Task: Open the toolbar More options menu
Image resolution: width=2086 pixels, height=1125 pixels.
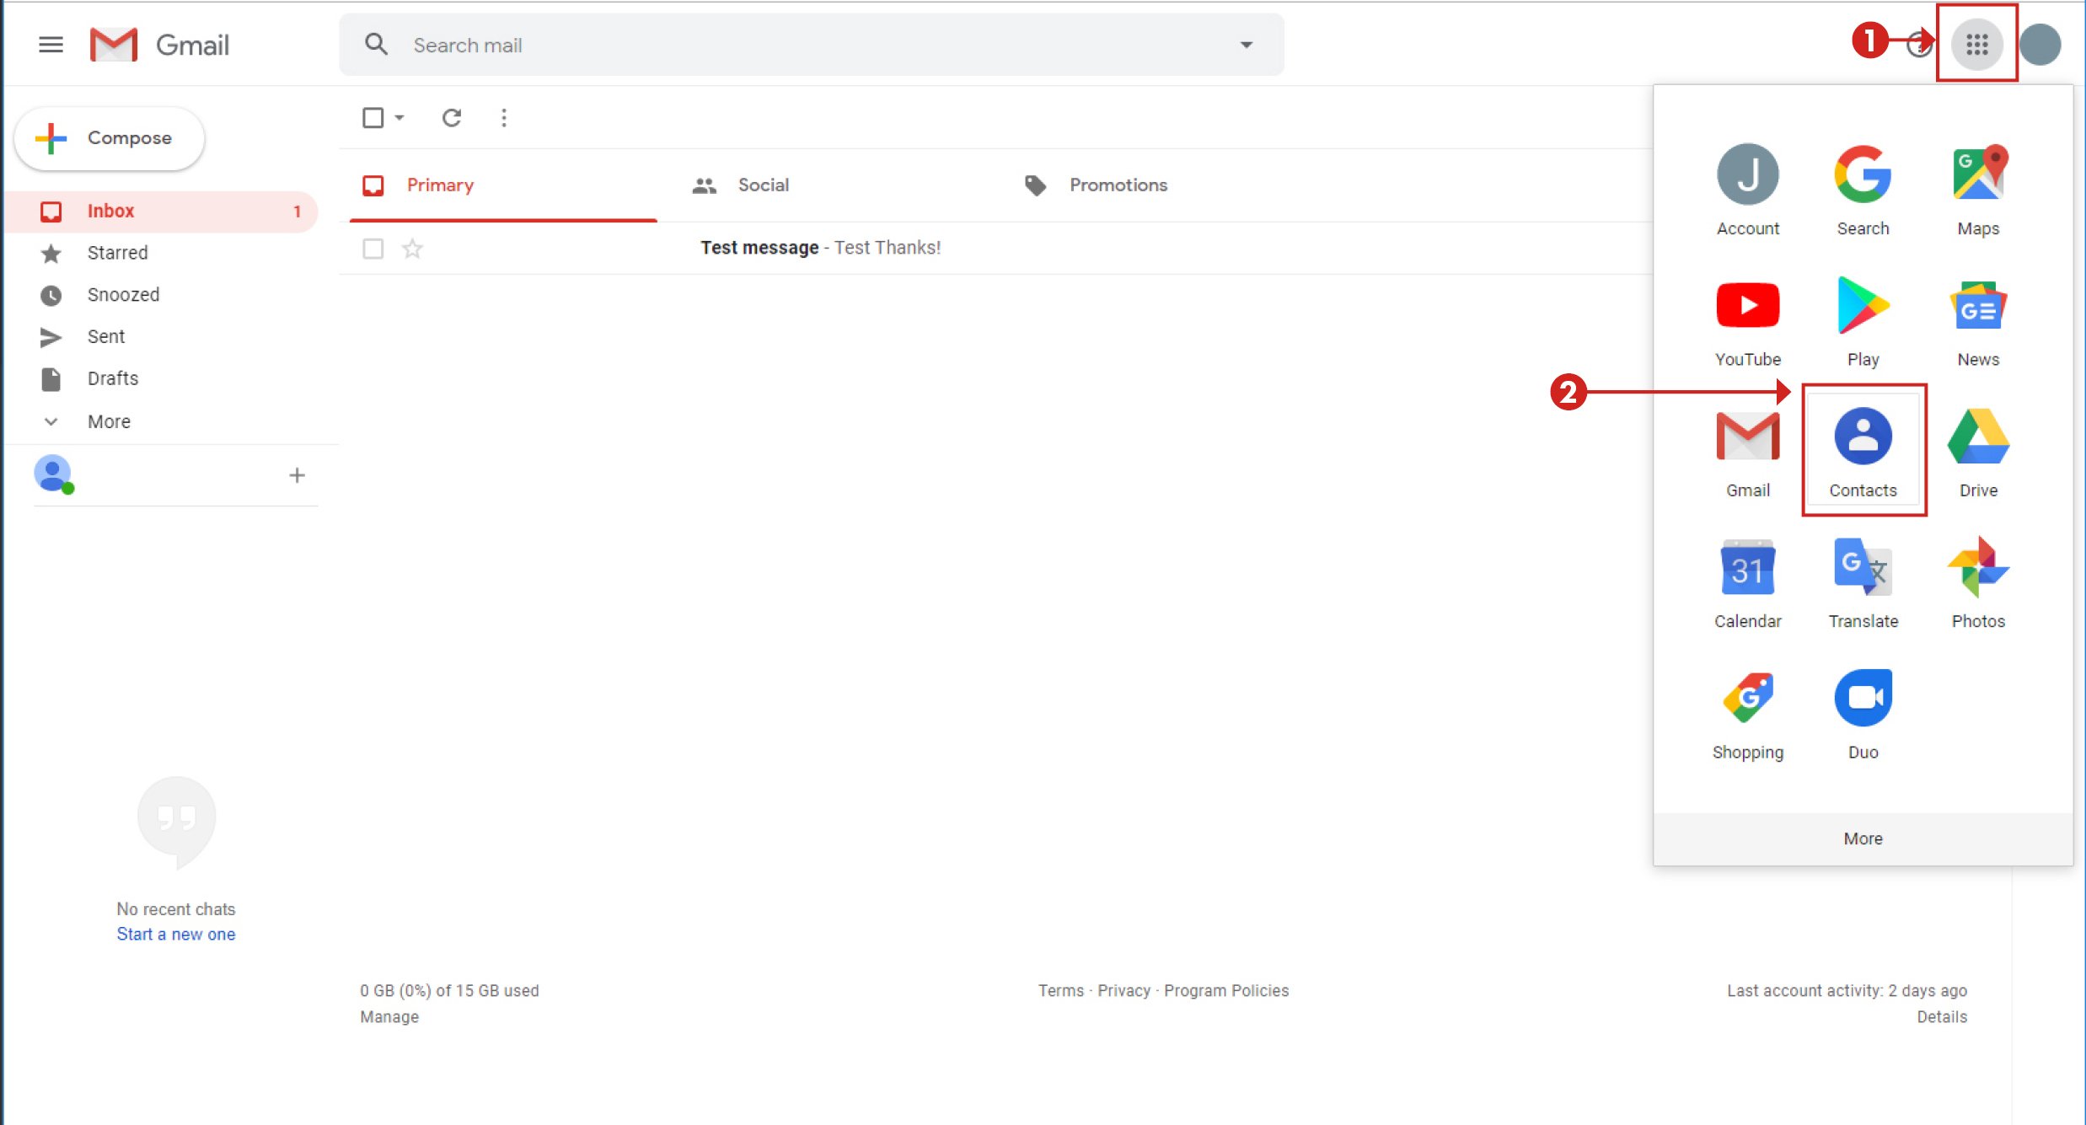Action: pyautogui.click(x=504, y=117)
